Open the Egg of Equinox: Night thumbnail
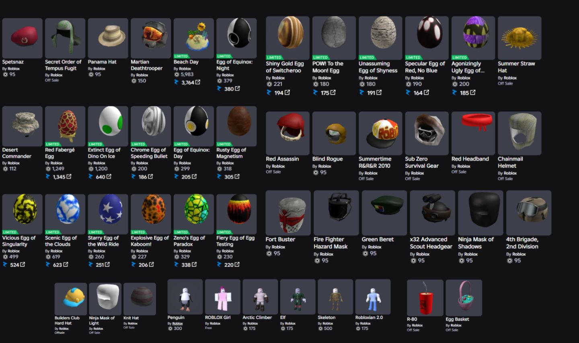The height and width of the screenshot is (343, 579). [236, 38]
